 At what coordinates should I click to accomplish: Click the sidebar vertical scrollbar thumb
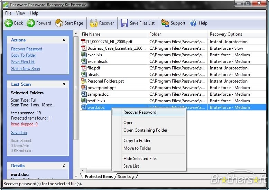click(x=76, y=88)
